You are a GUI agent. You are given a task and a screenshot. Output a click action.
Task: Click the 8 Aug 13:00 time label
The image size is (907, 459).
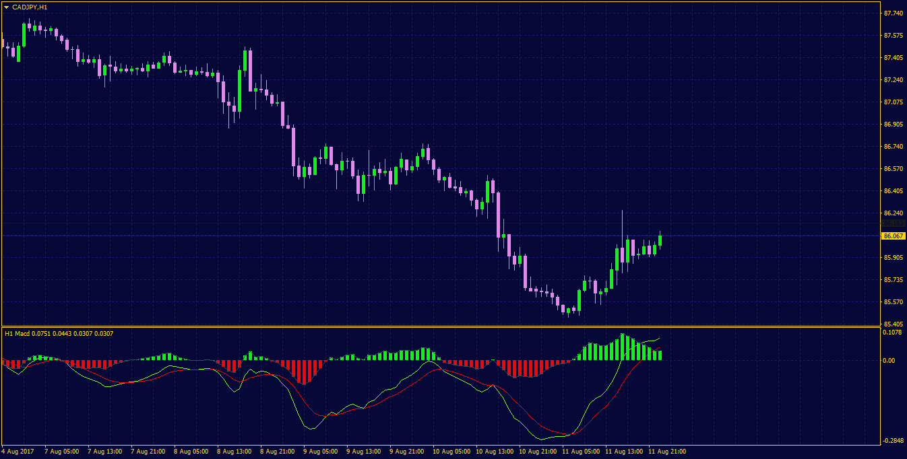click(x=234, y=452)
